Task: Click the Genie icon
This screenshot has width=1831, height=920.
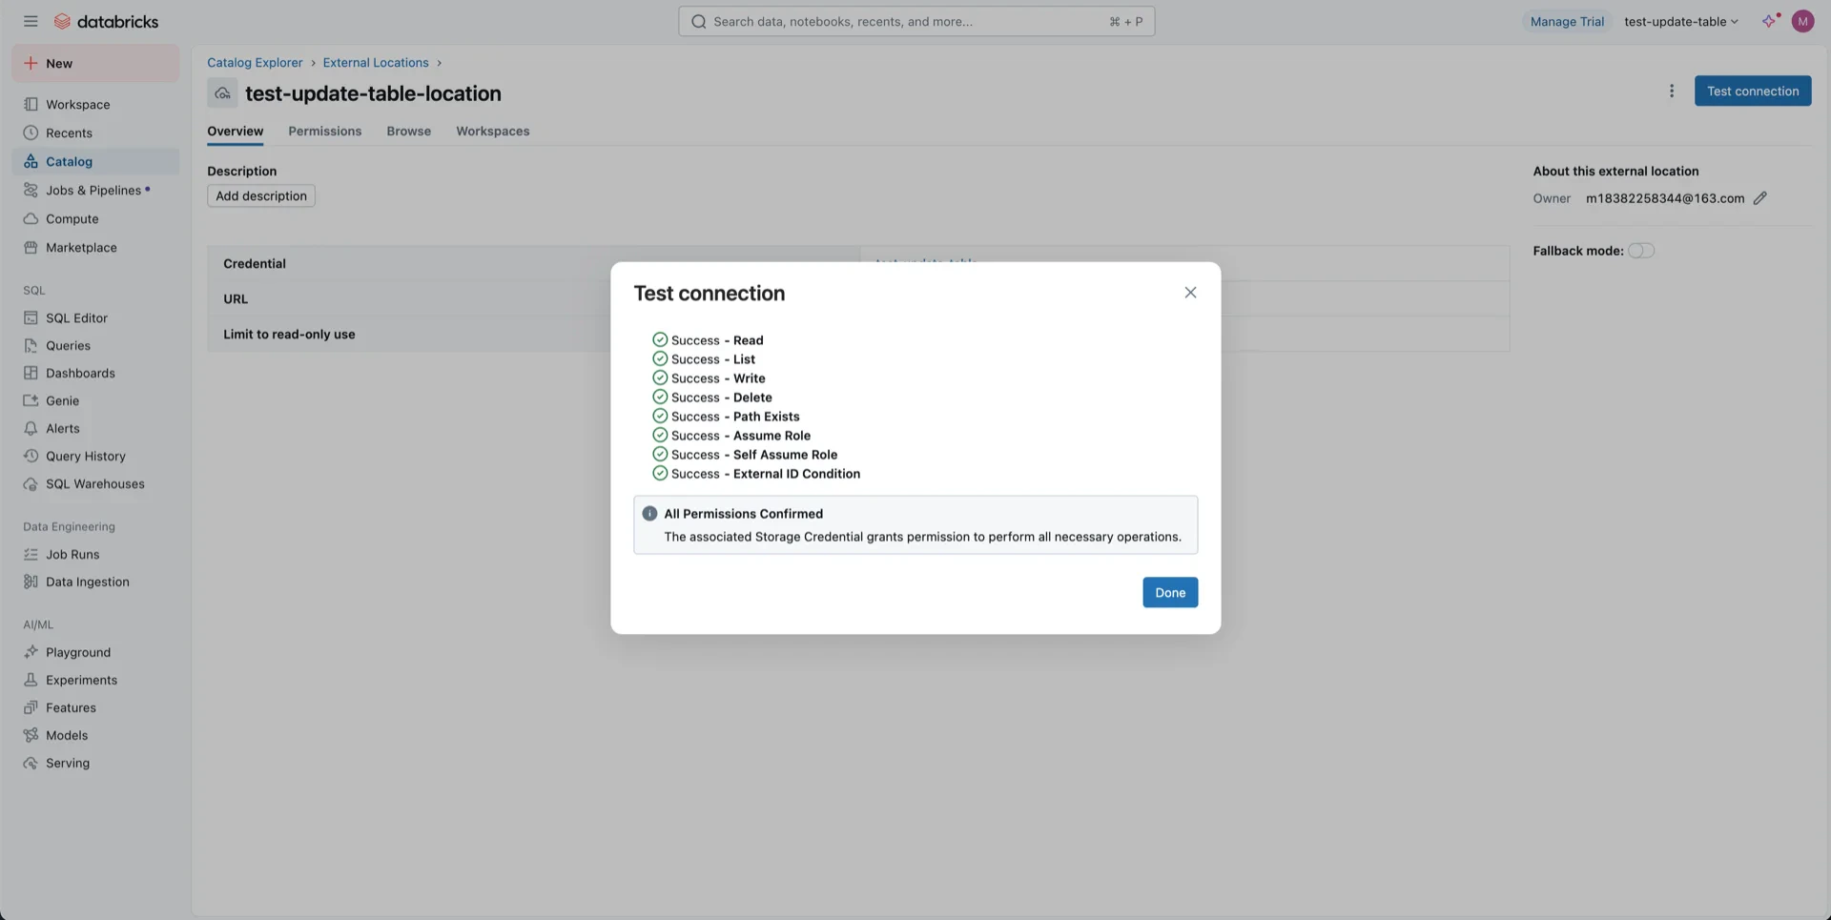Action: (x=31, y=401)
